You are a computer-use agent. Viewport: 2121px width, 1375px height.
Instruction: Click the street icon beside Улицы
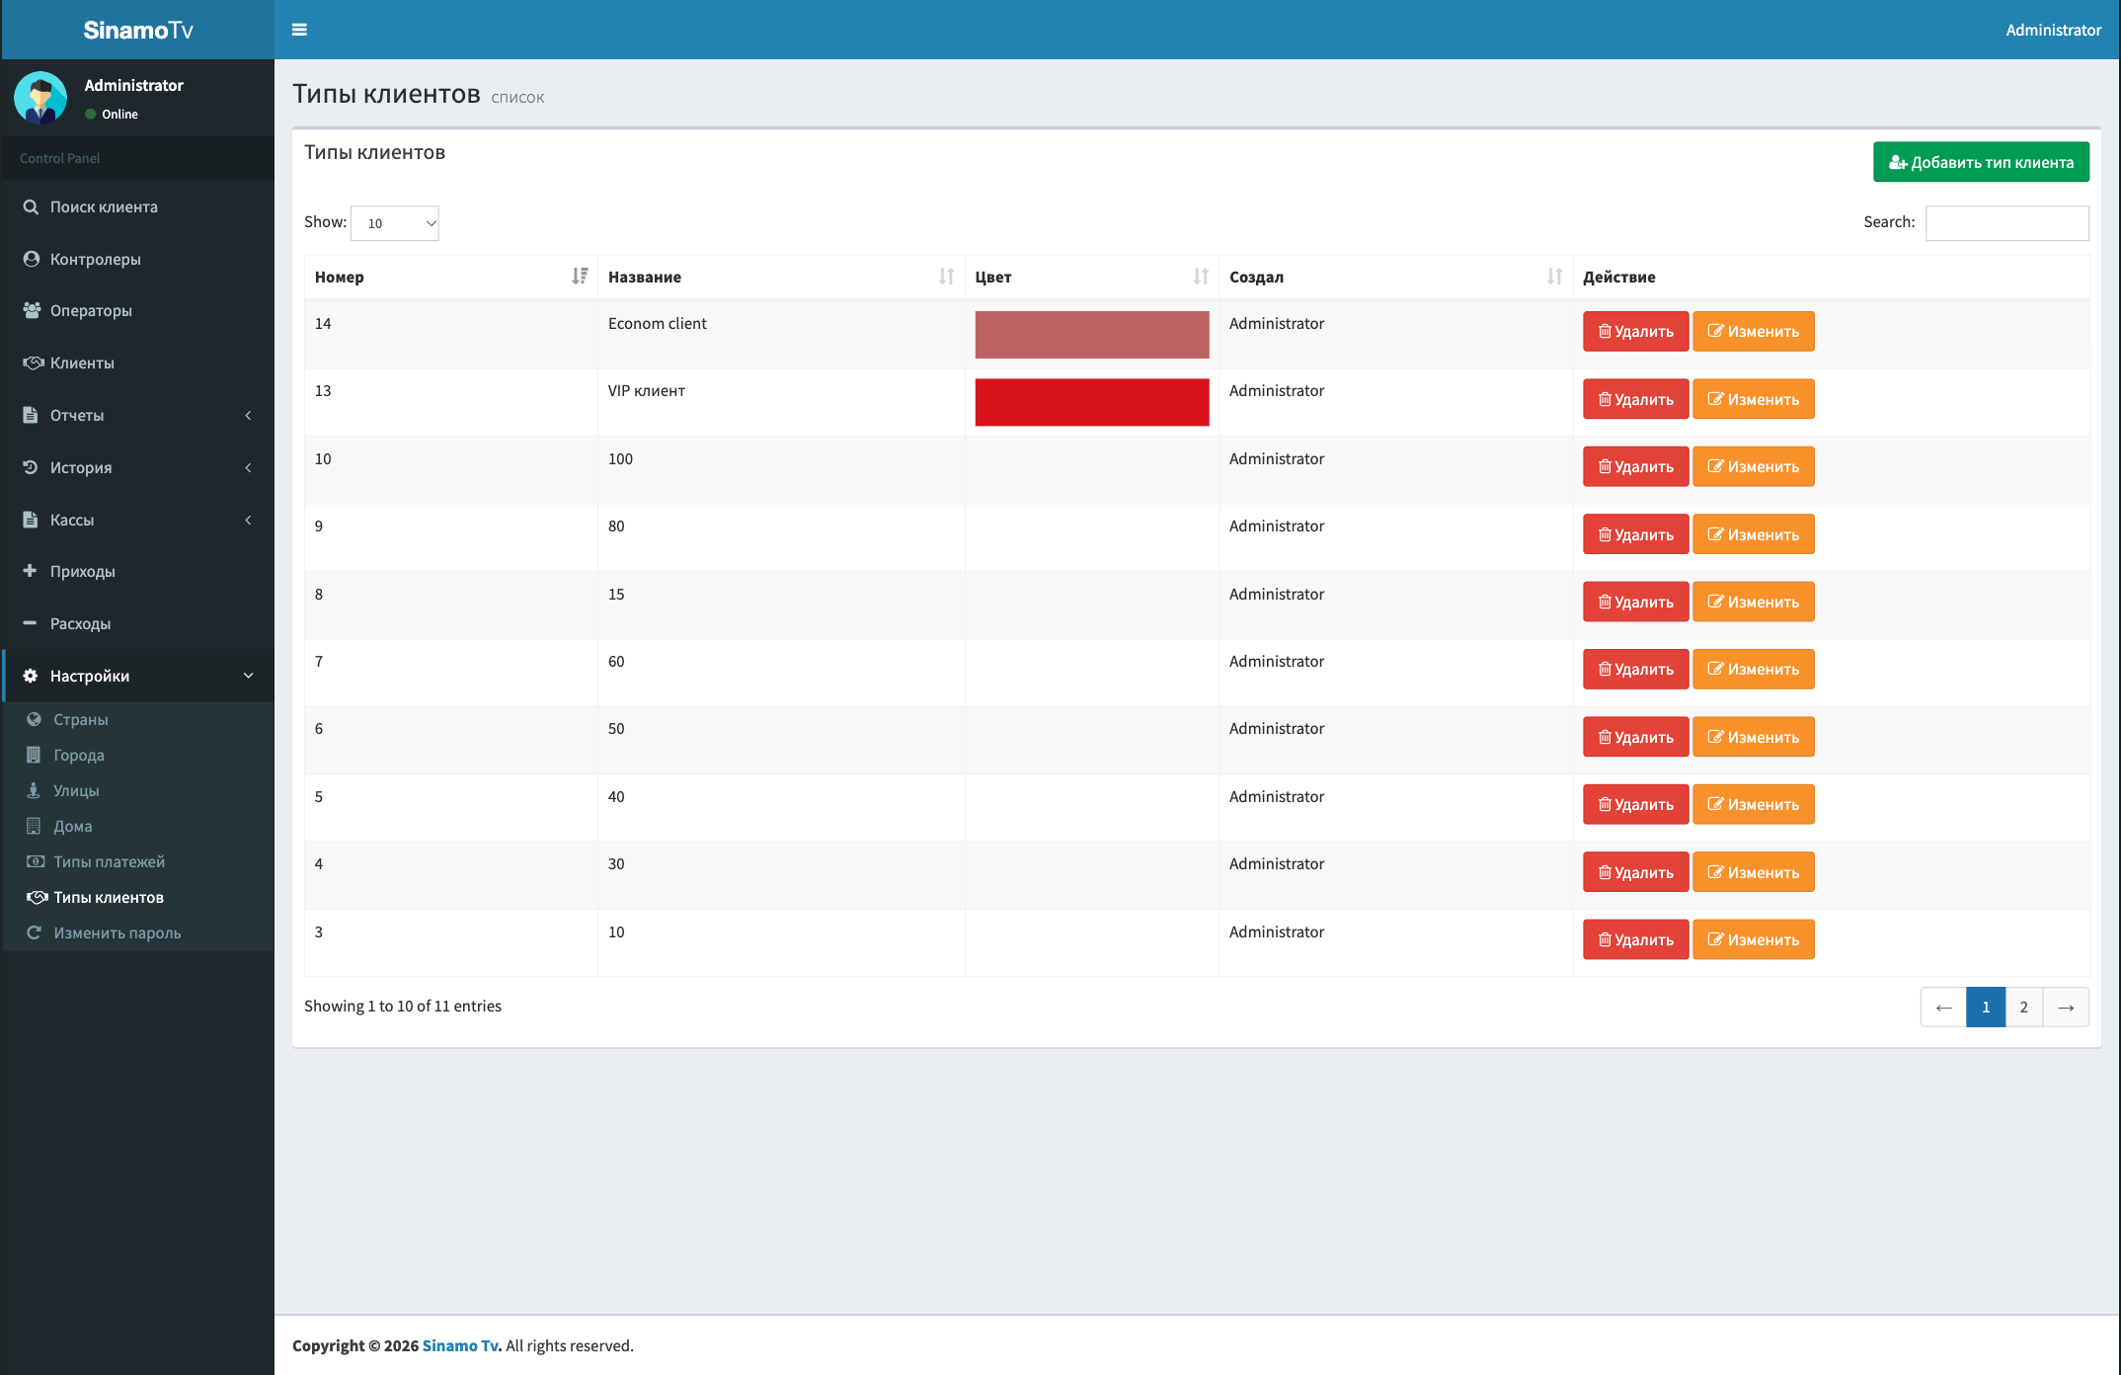click(34, 790)
